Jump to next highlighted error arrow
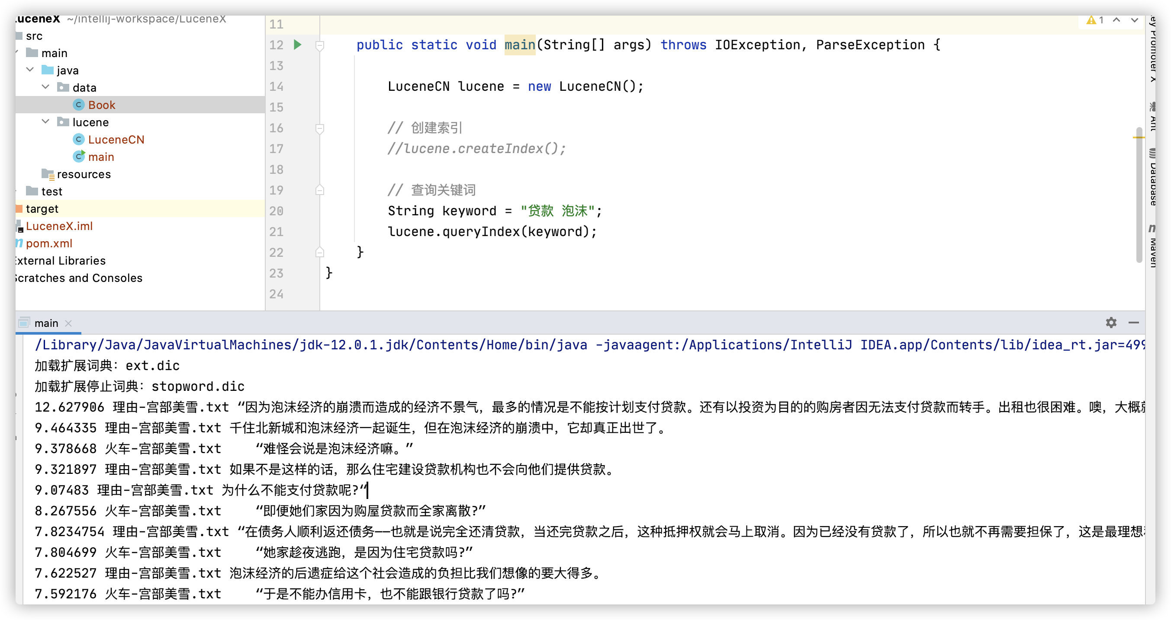 tap(1135, 20)
